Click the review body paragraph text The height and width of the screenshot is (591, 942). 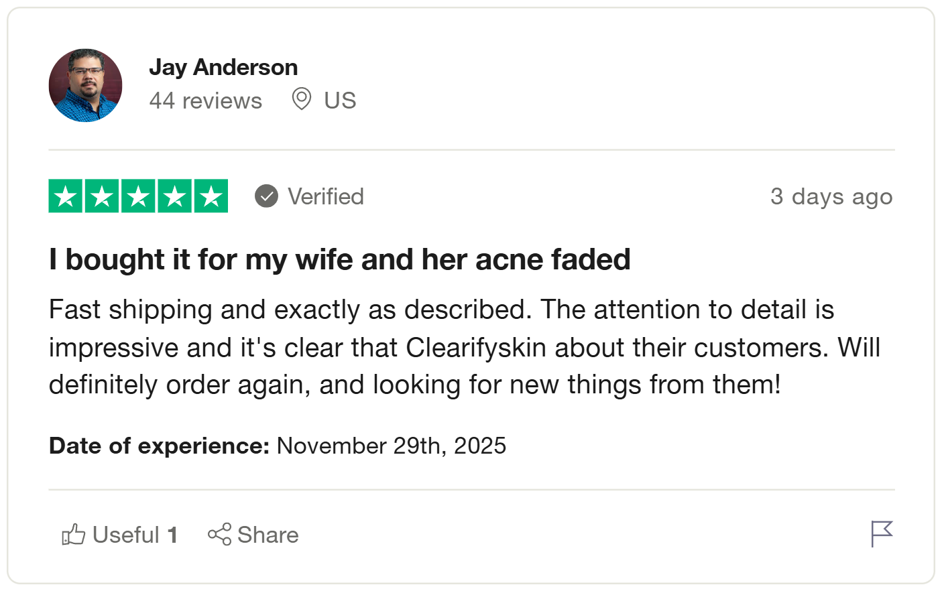[464, 347]
